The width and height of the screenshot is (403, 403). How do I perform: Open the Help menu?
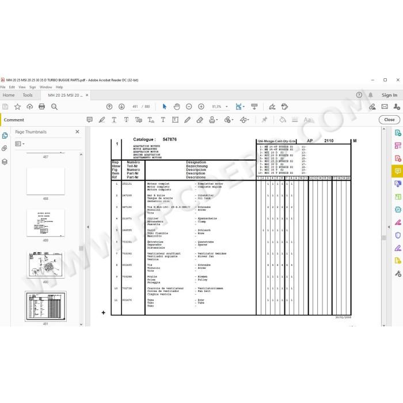[59, 87]
